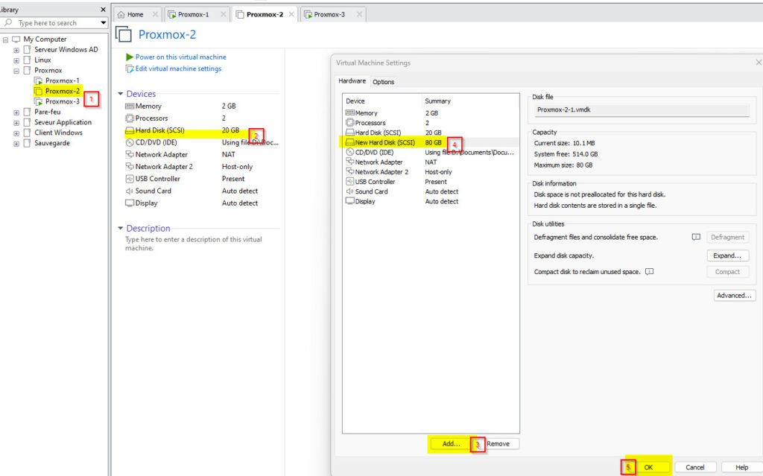This screenshot has width=763, height=476.
Task: Click the Network Adapter icon in Devices
Action: [130, 154]
